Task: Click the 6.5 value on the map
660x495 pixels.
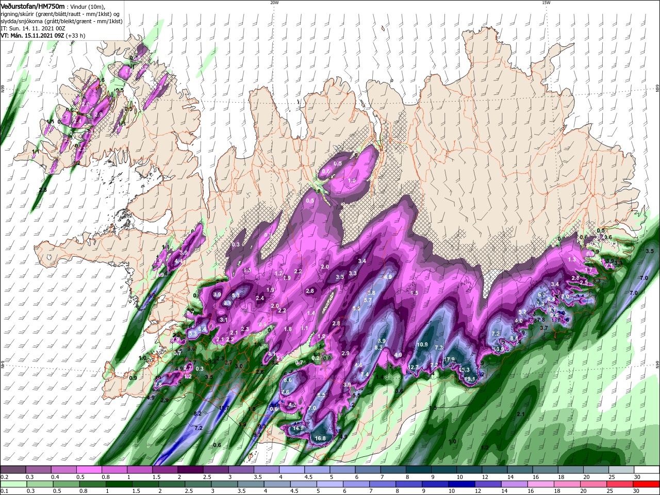Action: [x=322, y=395]
